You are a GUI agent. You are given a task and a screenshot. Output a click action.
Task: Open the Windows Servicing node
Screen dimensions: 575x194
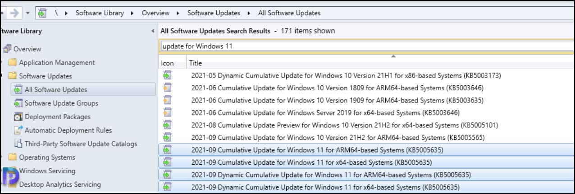47,171
